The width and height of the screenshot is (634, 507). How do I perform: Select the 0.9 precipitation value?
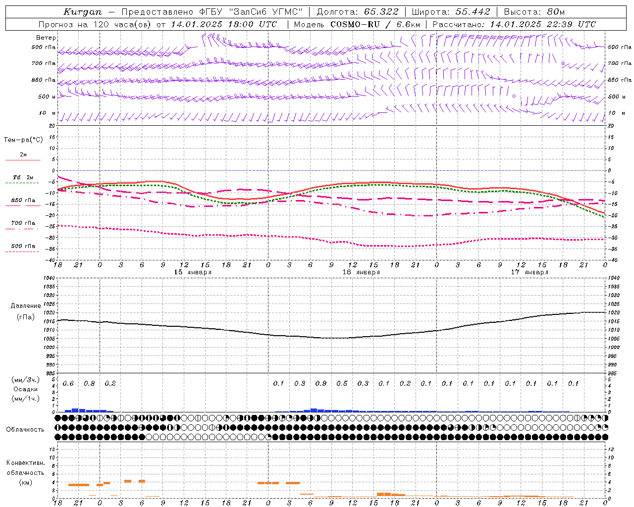pos(321,384)
